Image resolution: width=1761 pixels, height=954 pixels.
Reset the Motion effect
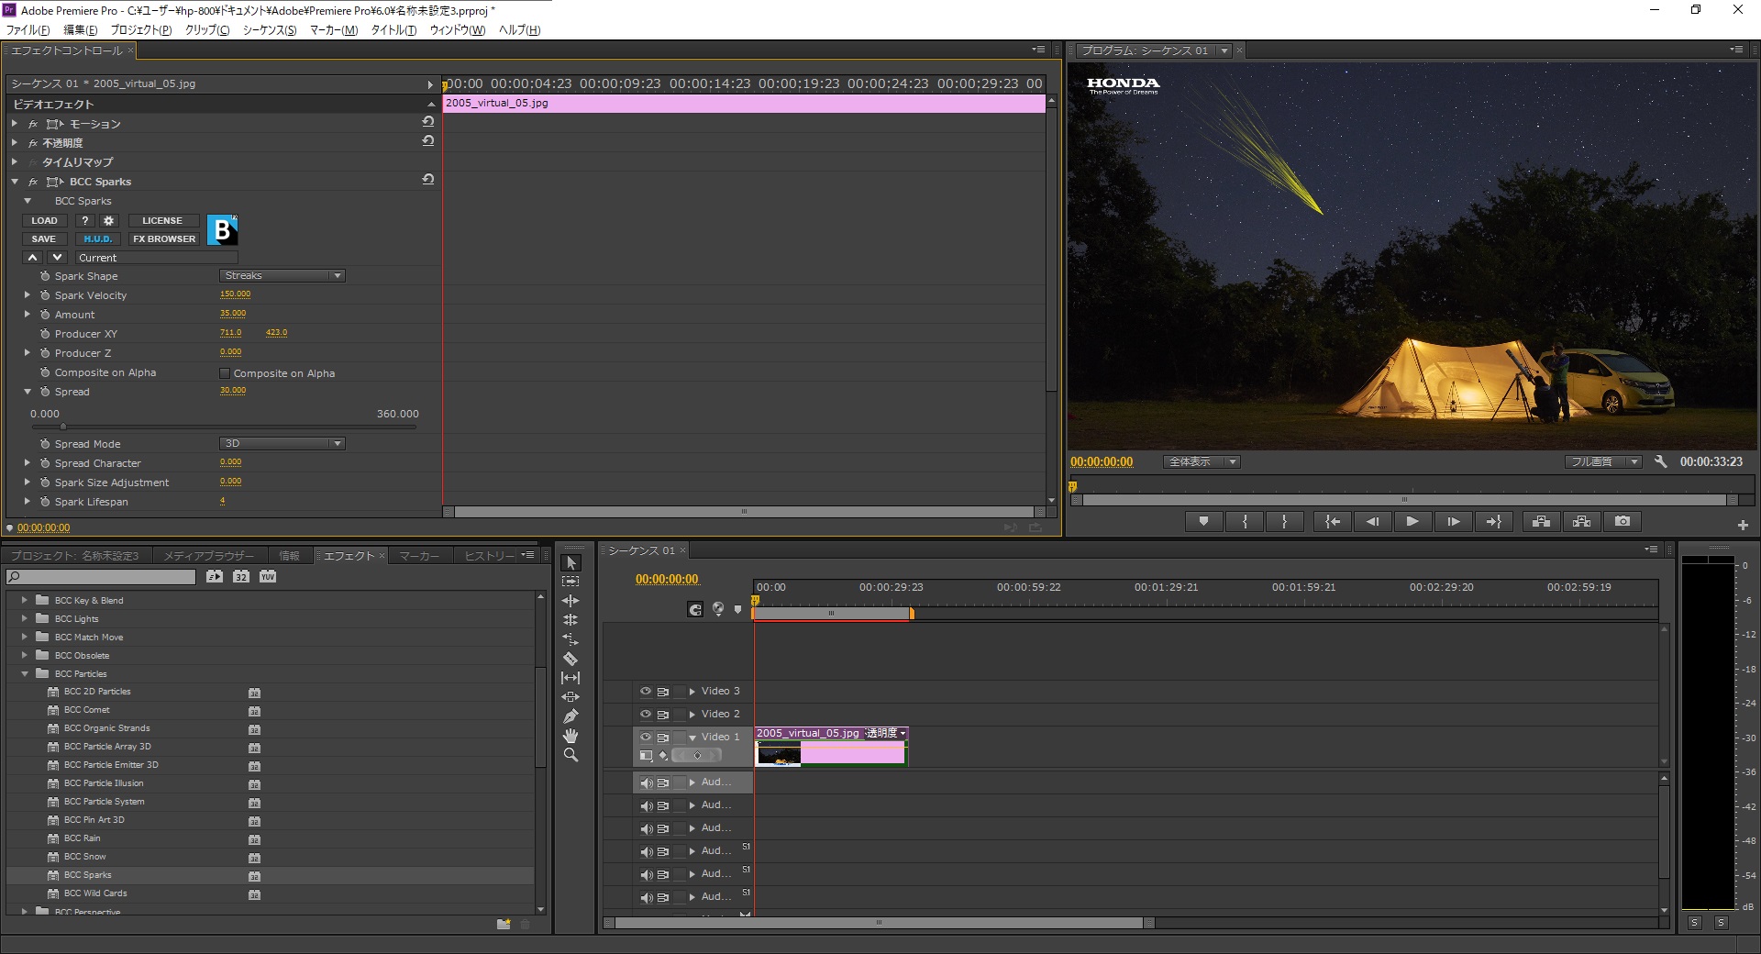pos(427,121)
